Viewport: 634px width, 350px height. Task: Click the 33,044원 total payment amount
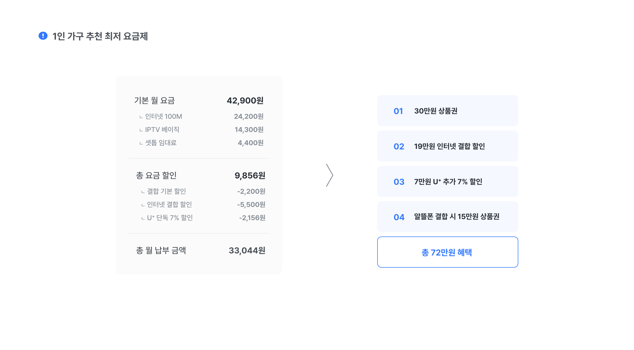(247, 250)
